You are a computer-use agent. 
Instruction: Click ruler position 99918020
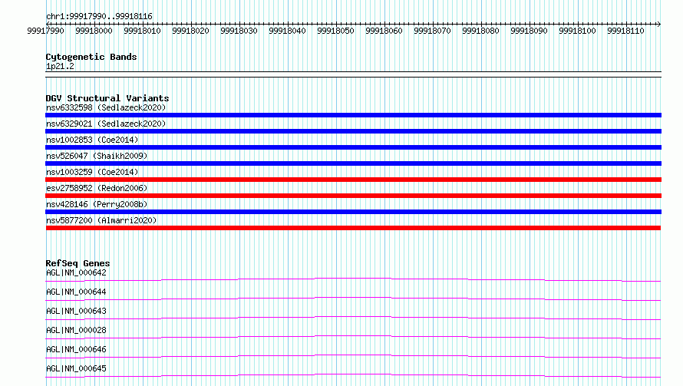190,31
